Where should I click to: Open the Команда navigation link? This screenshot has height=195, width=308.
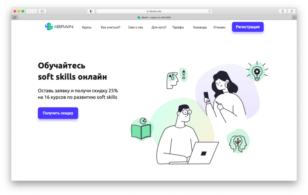click(200, 27)
